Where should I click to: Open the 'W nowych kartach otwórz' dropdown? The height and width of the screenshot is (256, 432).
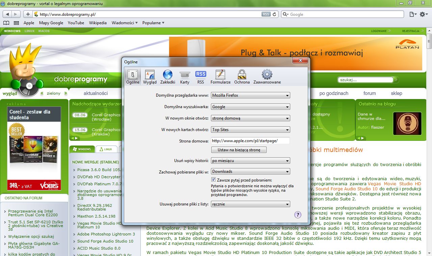pos(250,130)
